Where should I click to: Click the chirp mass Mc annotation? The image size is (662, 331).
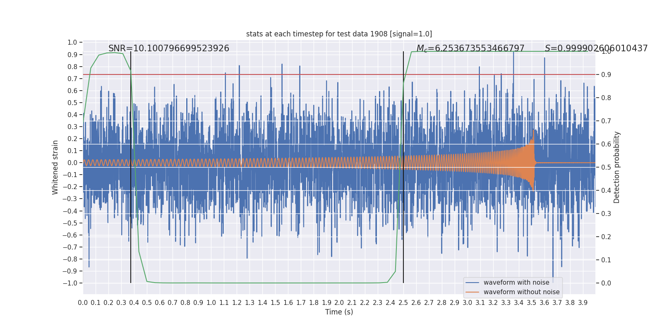(470, 48)
